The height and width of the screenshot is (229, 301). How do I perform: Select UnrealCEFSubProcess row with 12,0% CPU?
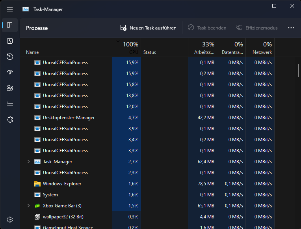pyautogui.click(x=147, y=107)
